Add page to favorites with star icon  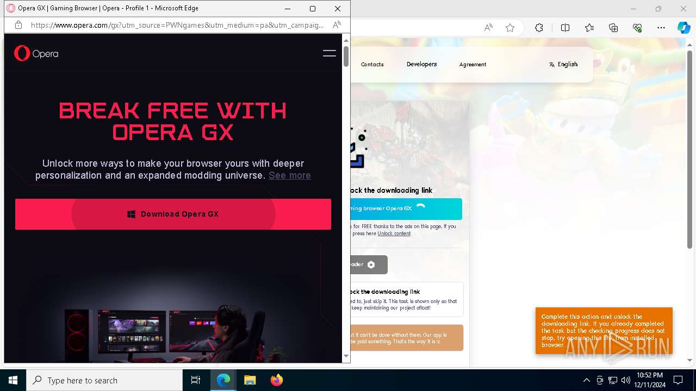tap(509, 28)
